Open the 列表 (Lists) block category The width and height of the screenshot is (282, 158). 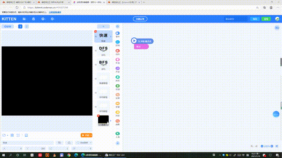(118, 113)
